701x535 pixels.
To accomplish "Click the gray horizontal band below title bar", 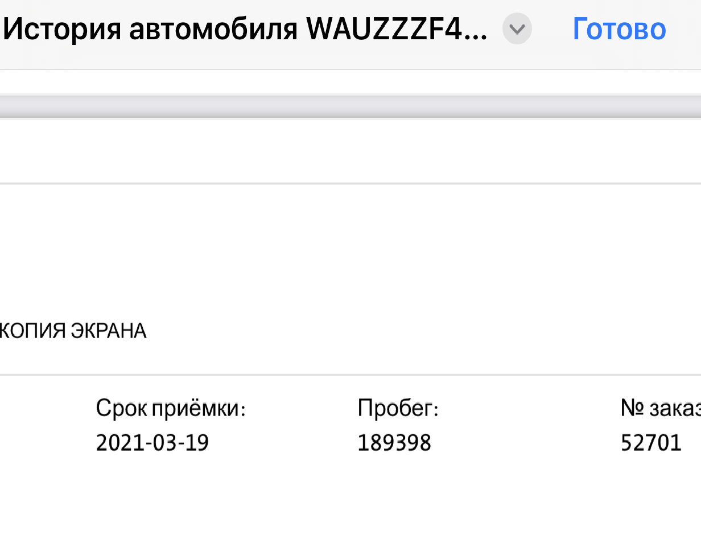I will tap(350, 107).
